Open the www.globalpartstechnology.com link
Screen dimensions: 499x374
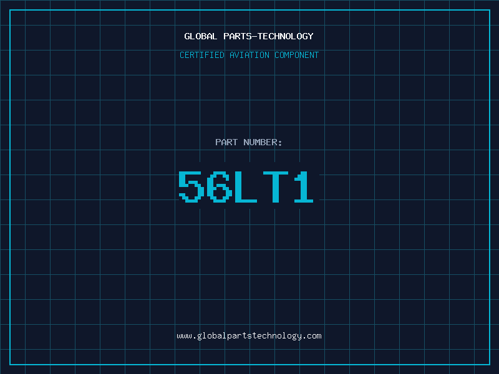point(249,336)
